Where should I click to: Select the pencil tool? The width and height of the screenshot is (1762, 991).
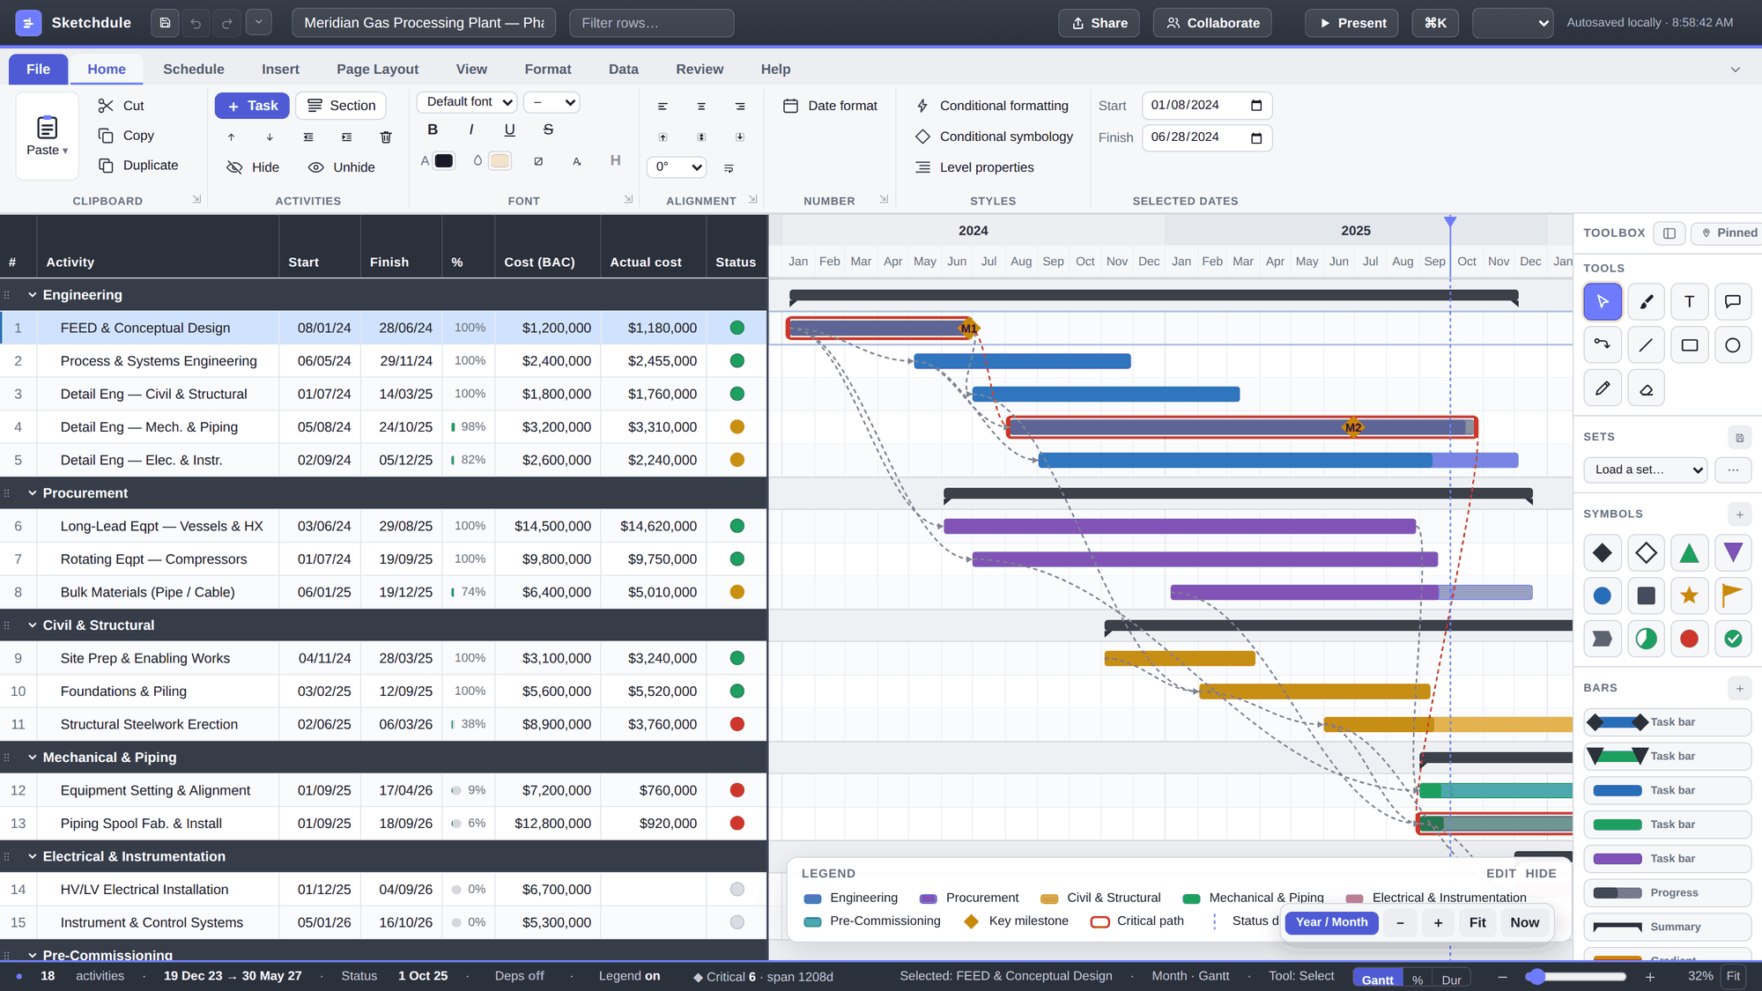point(1603,388)
